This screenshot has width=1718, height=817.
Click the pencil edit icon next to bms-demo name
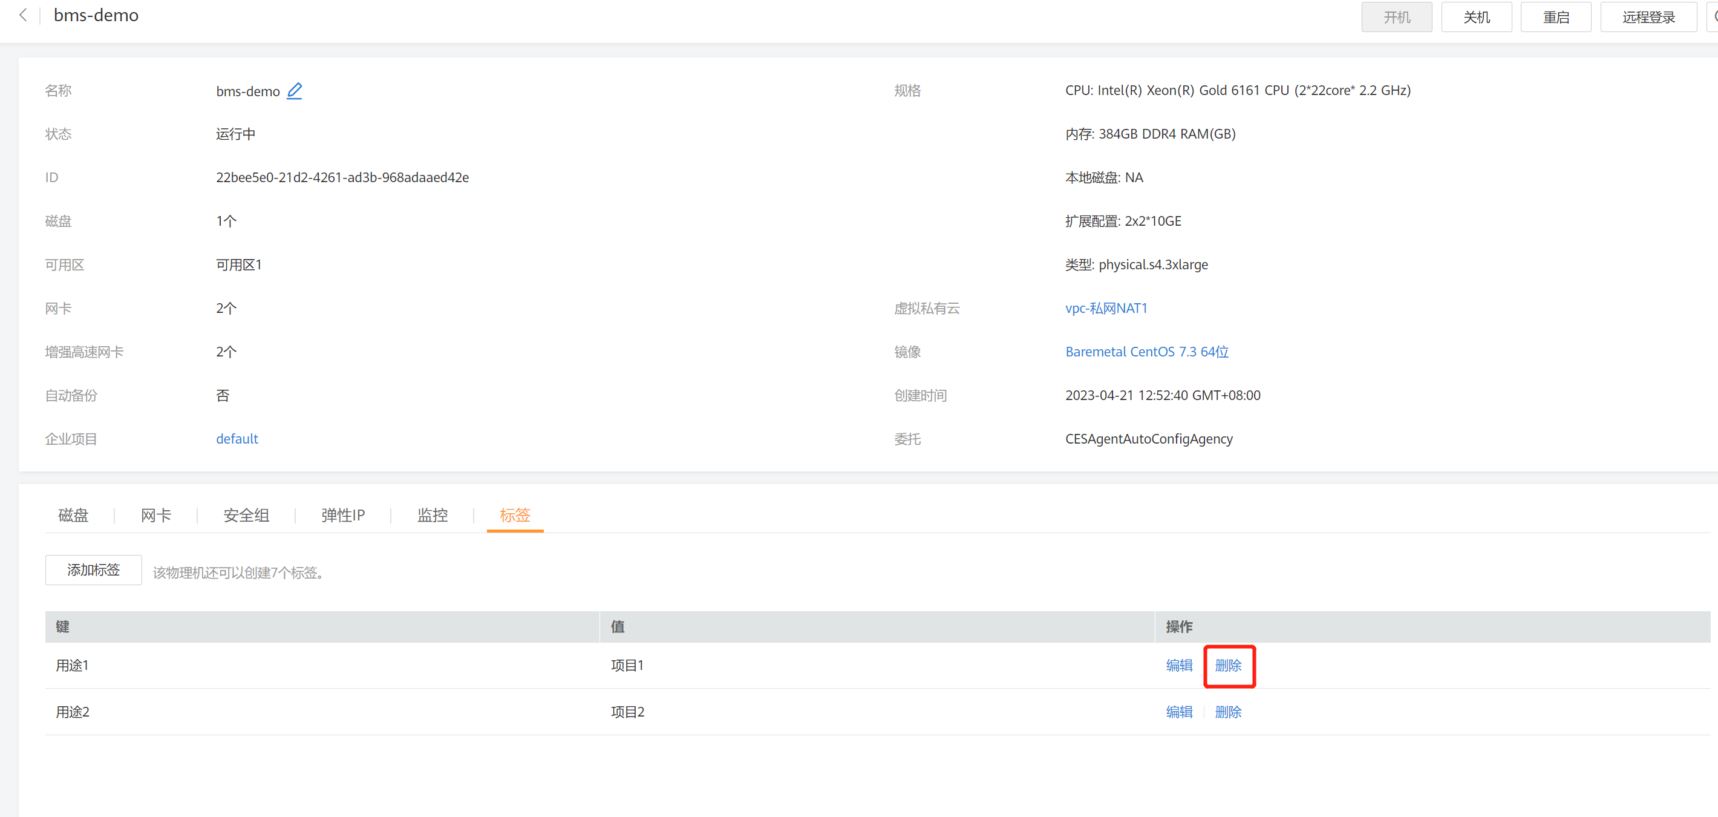tap(294, 91)
